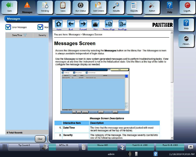Open Admin tools screen
196x157 pixels.
pyautogui.click(x=152, y=7)
